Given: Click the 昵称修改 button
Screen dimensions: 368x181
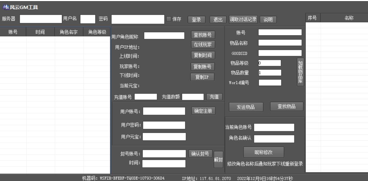Looking at the screenshot, I should (x=264, y=152).
